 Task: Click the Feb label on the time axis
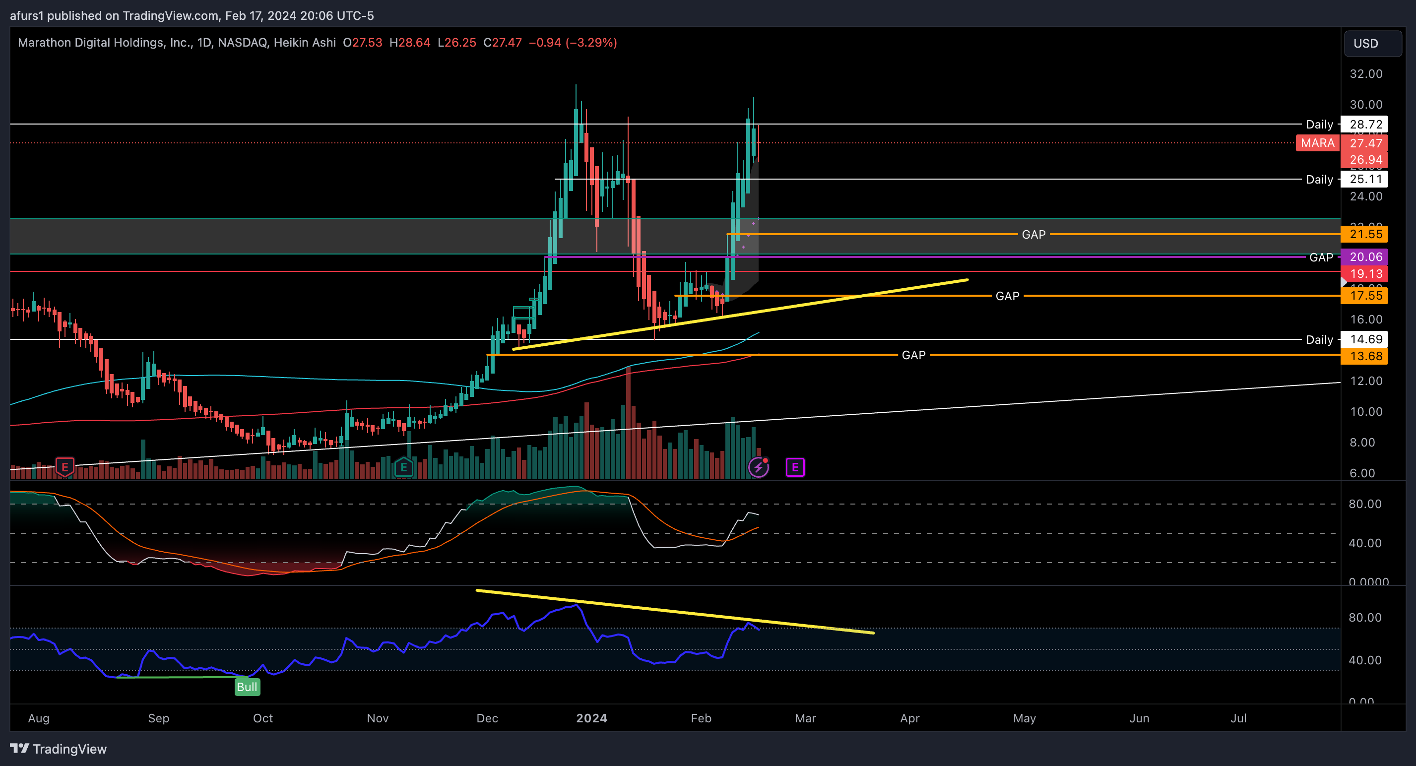pos(701,718)
